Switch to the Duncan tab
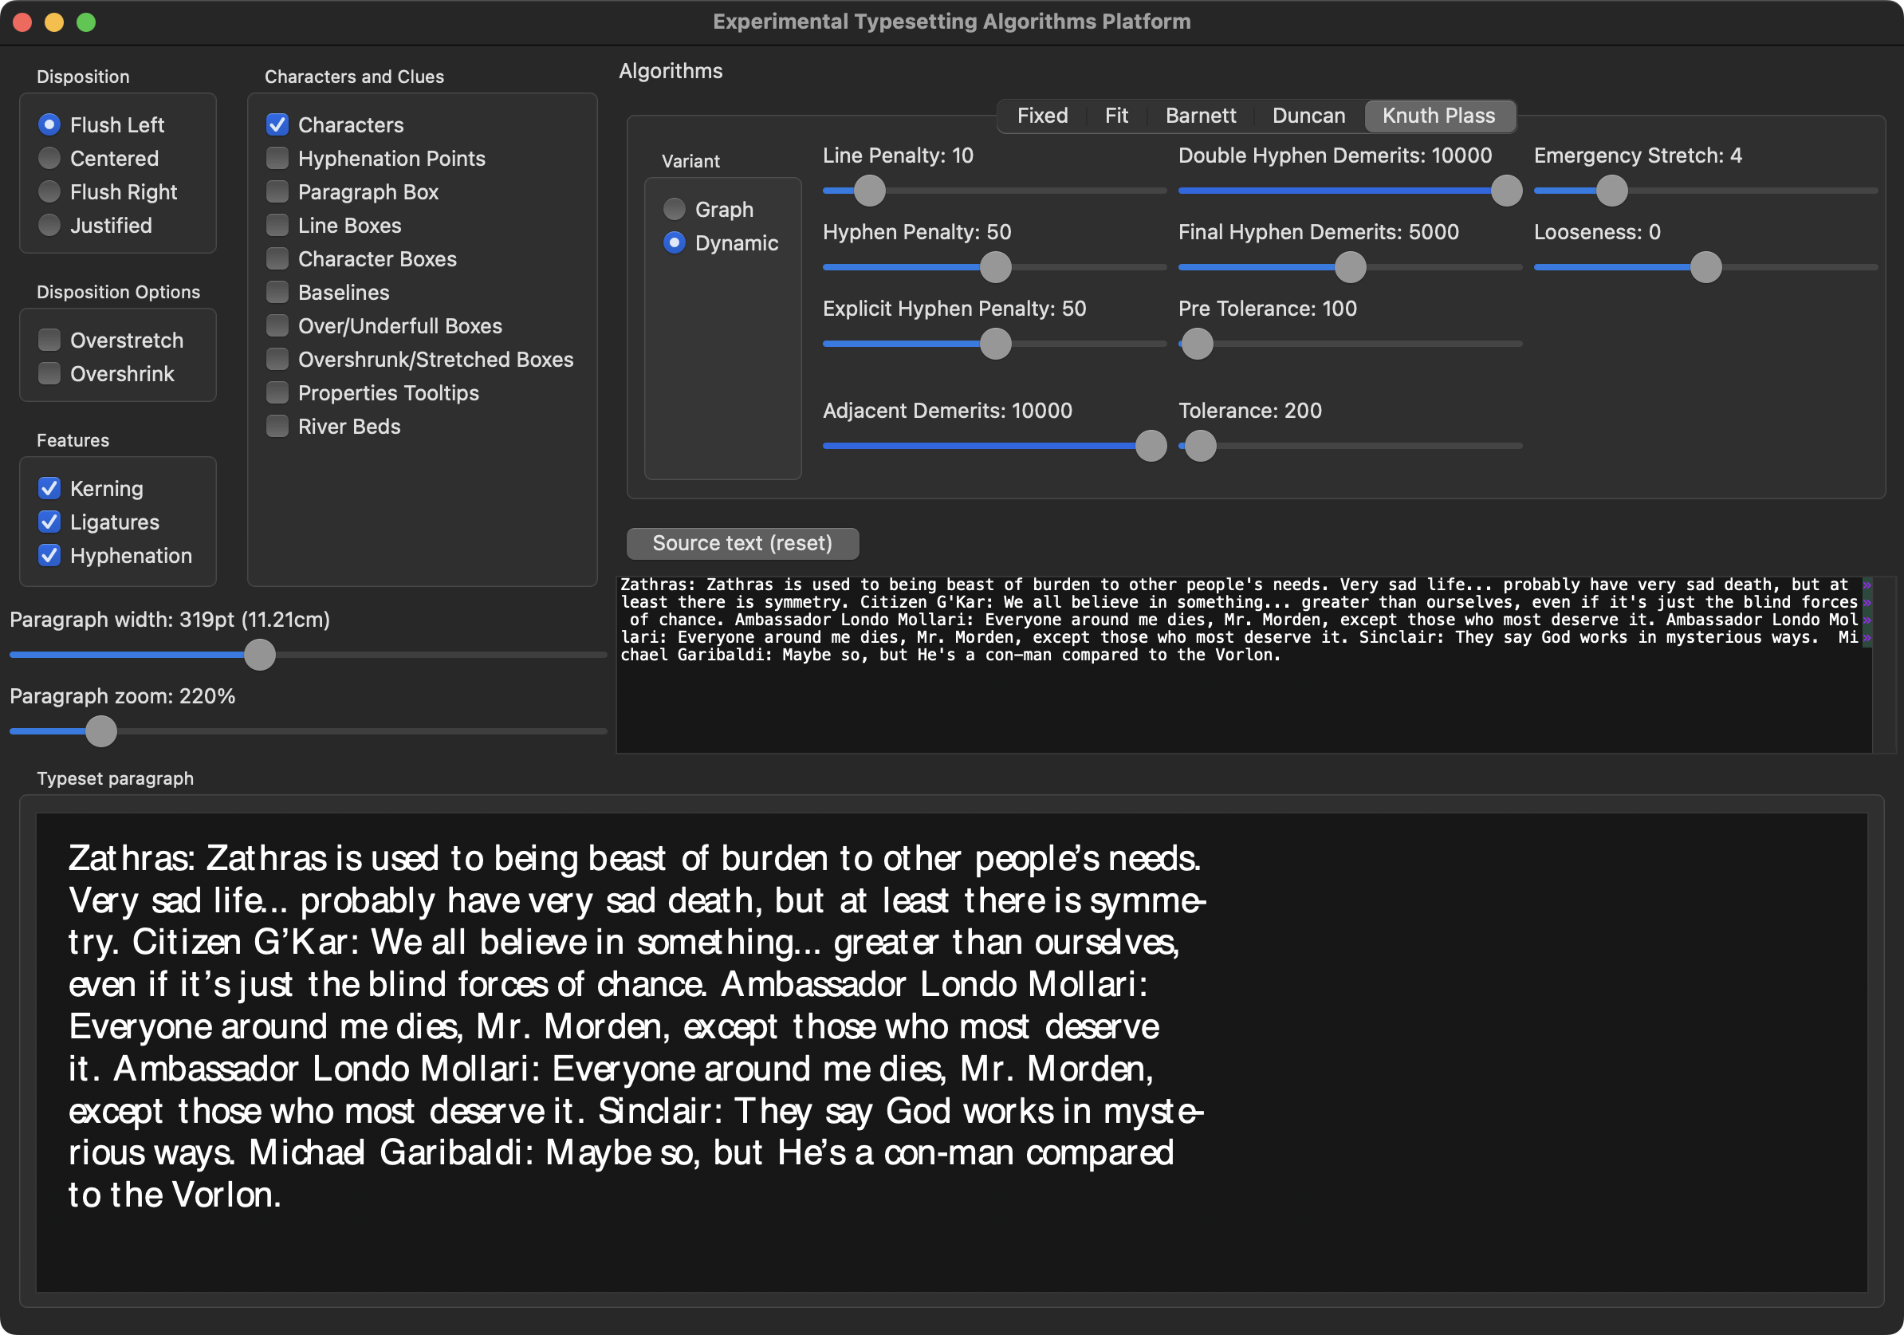The height and width of the screenshot is (1335, 1904). tap(1308, 116)
